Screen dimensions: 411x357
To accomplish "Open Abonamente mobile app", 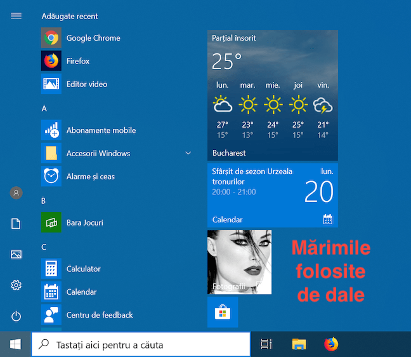I will [x=101, y=130].
